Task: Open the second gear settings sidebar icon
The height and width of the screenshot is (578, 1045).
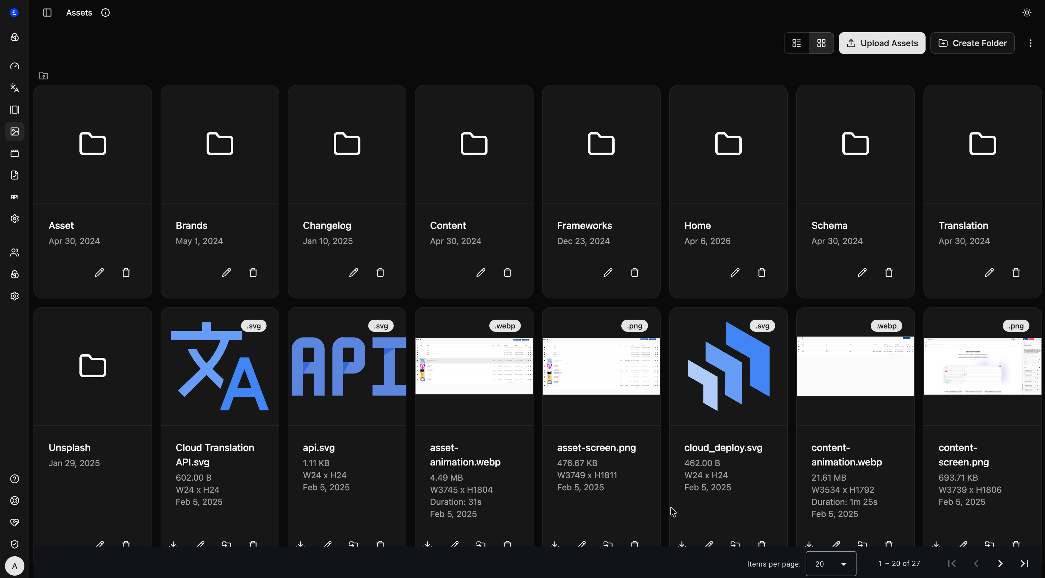Action: click(15, 296)
